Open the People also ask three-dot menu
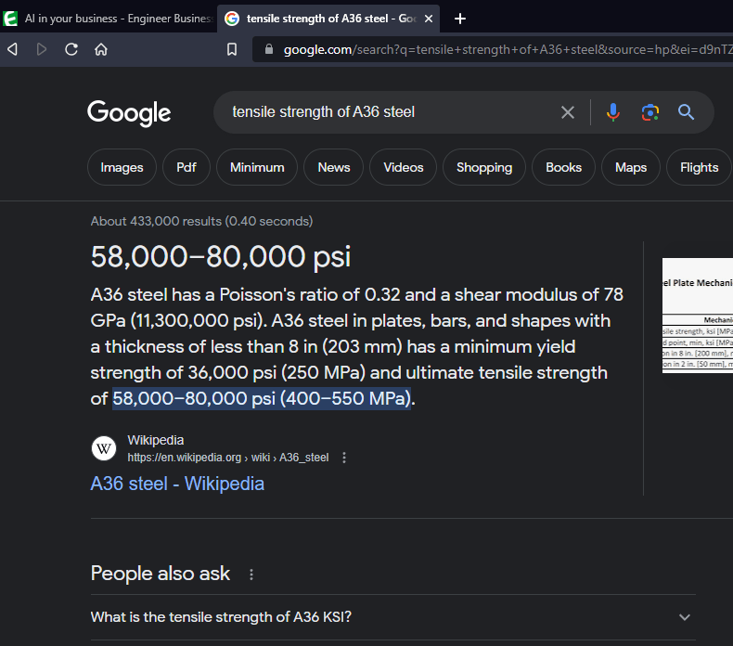The height and width of the screenshot is (646, 733). [x=251, y=575]
